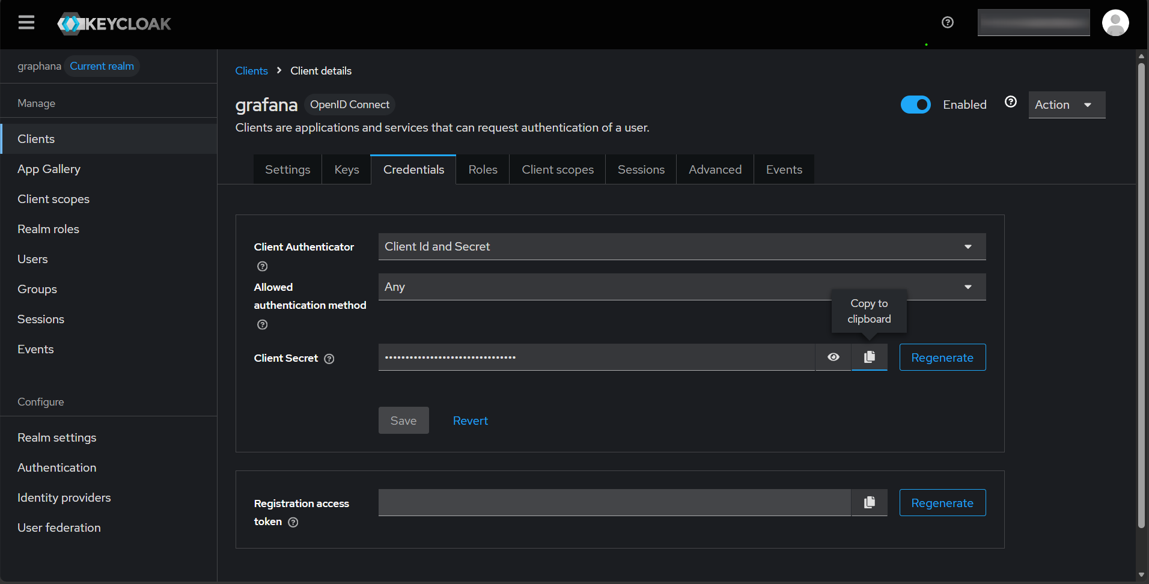Open the Advanced tab
Image resolution: width=1149 pixels, height=584 pixels.
point(715,169)
